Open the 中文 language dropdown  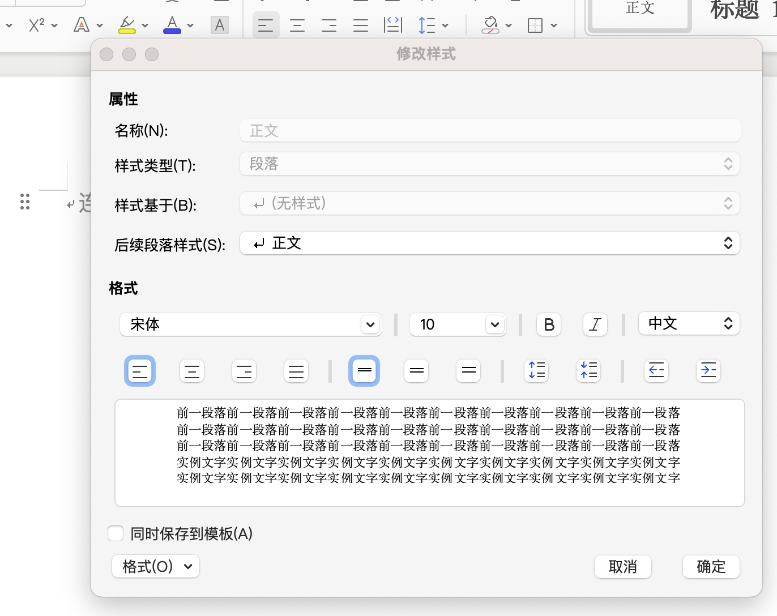[x=689, y=324]
